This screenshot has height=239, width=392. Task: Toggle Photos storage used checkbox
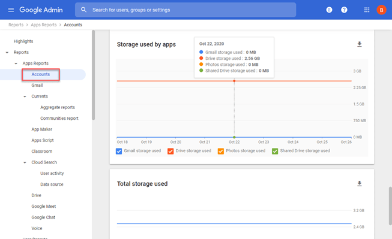pos(221,151)
